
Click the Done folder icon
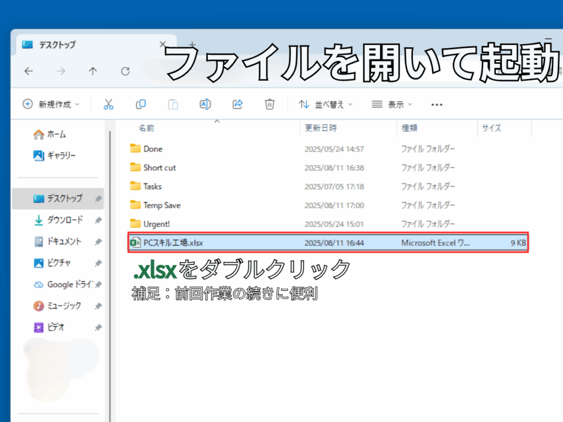135,148
